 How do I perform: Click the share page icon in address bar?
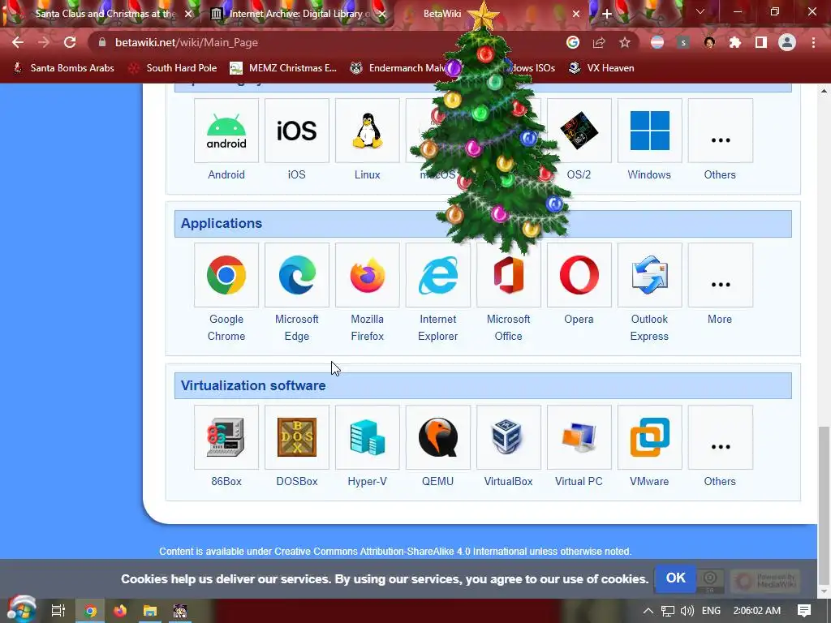(599, 42)
